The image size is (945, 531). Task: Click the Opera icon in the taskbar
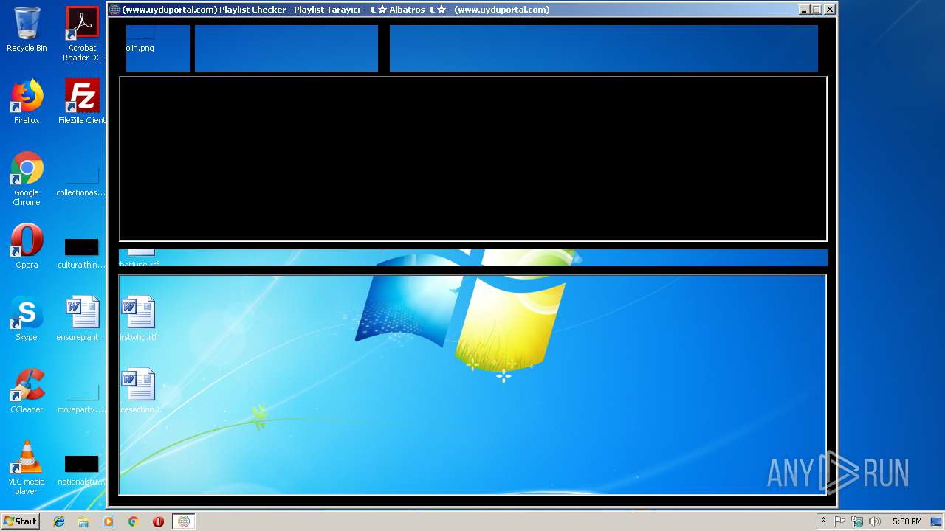(158, 521)
